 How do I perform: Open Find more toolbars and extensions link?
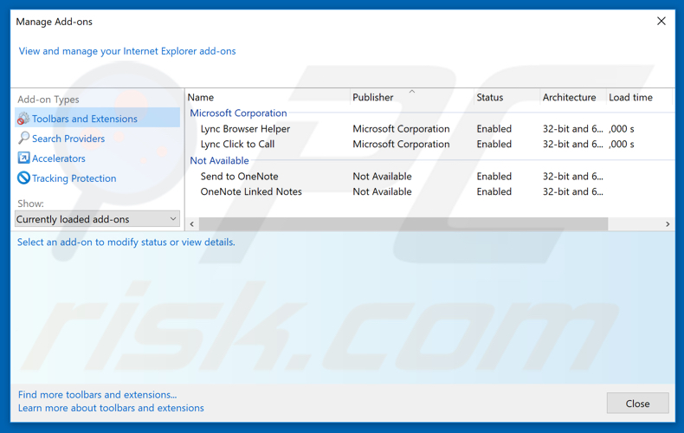(97, 395)
